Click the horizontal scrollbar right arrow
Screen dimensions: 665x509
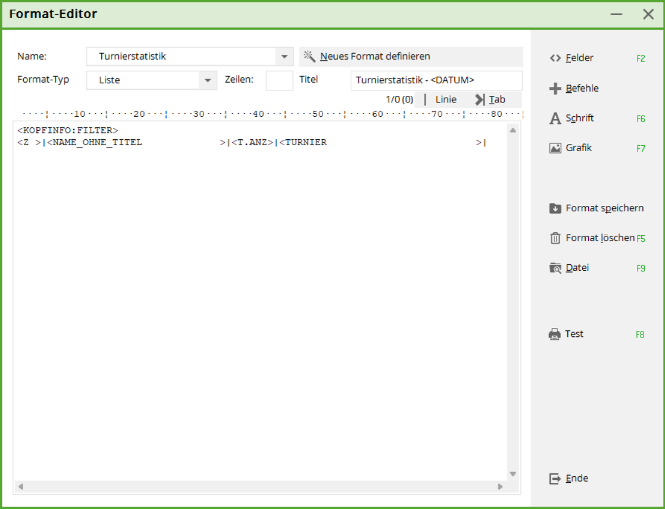tap(500, 487)
